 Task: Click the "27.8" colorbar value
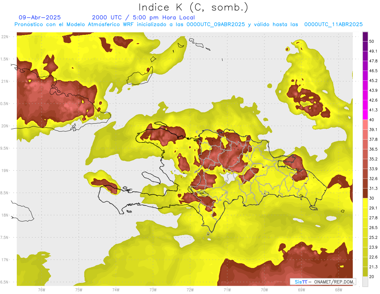click(373, 218)
